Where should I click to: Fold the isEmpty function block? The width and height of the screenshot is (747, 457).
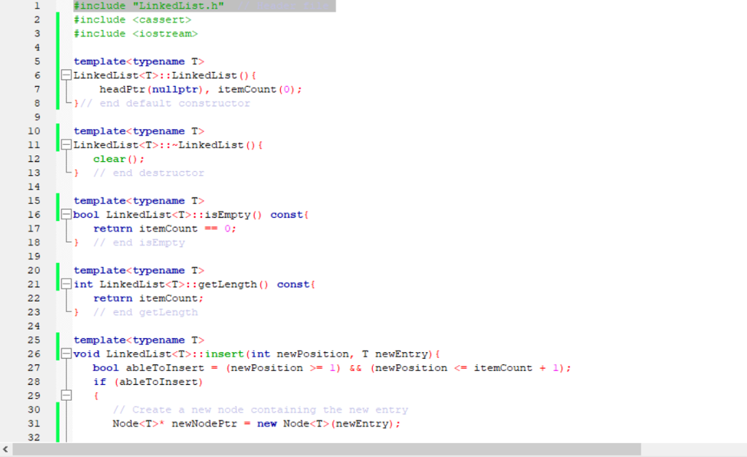click(x=66, y=214)
